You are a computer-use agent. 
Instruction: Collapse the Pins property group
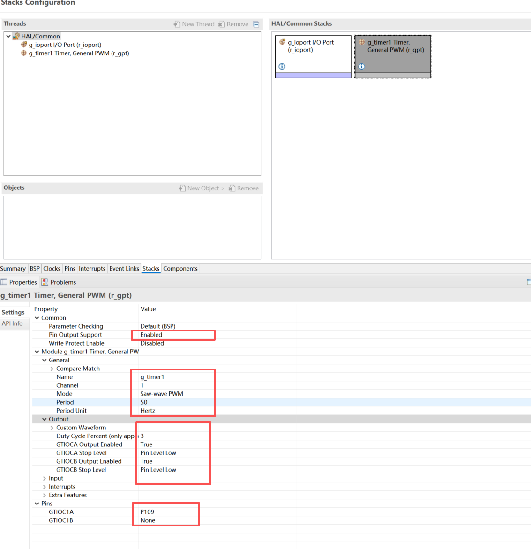[37, 504]
